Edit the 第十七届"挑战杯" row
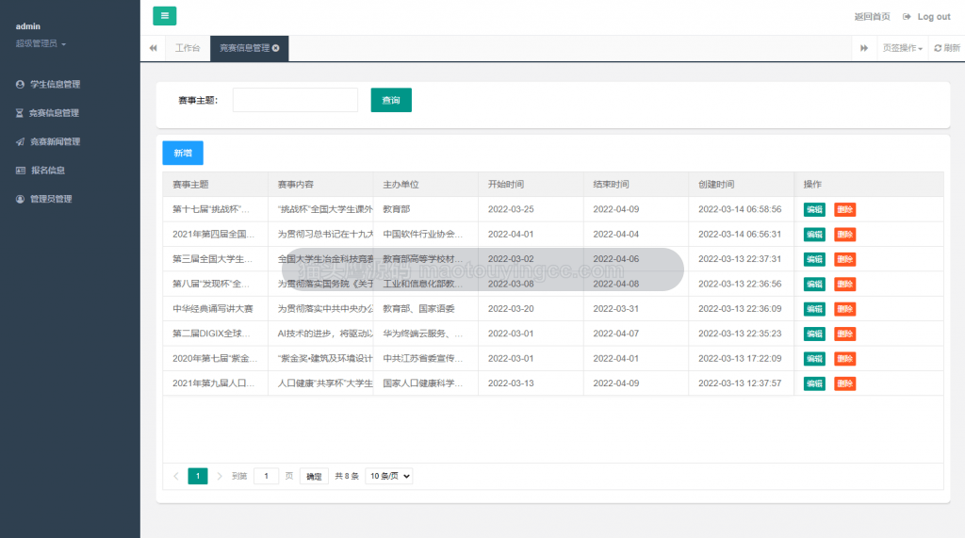Viewport: 965px width, 538px height. tap(814, 210)
